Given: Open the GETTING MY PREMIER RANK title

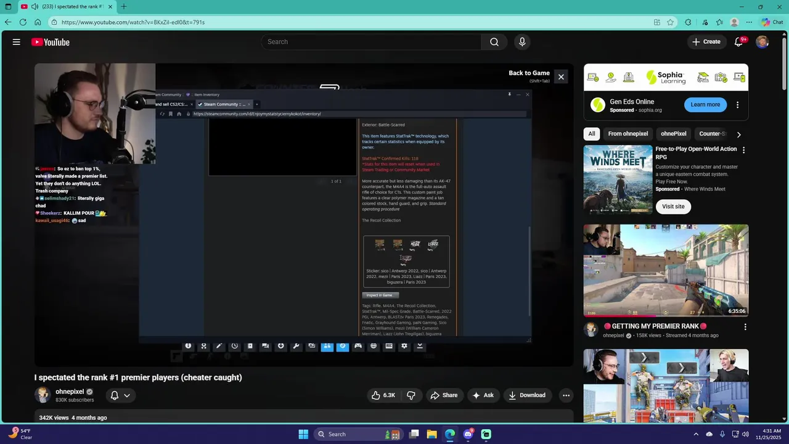Looking at the screenshot, I should point(655,326).
